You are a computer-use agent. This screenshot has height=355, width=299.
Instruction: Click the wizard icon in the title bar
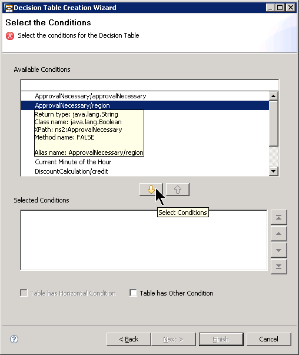(9, 8)
